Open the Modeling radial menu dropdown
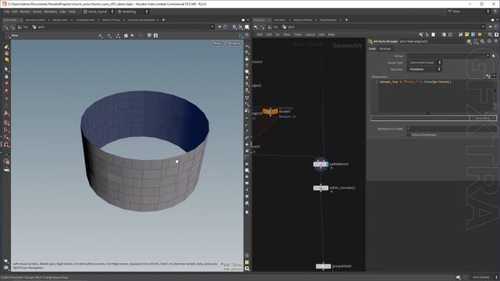This screenshot has height=281, width=500. (133, 12)
